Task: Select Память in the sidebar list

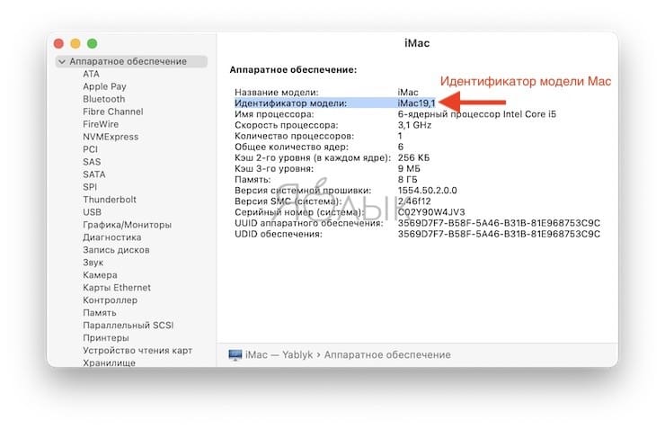Action: [100, 313]
